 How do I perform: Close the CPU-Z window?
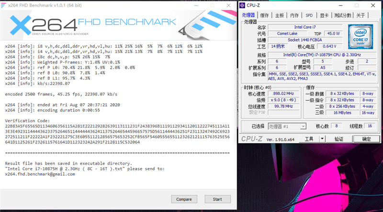pyautogui.click(x=373, y=5)
